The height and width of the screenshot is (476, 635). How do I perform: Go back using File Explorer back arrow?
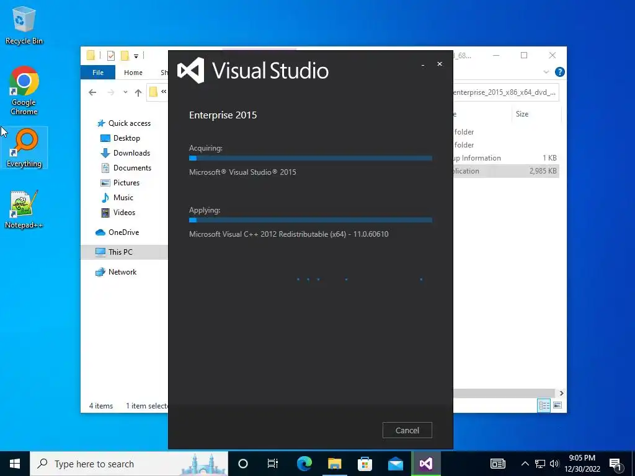(x=92, y=92)
